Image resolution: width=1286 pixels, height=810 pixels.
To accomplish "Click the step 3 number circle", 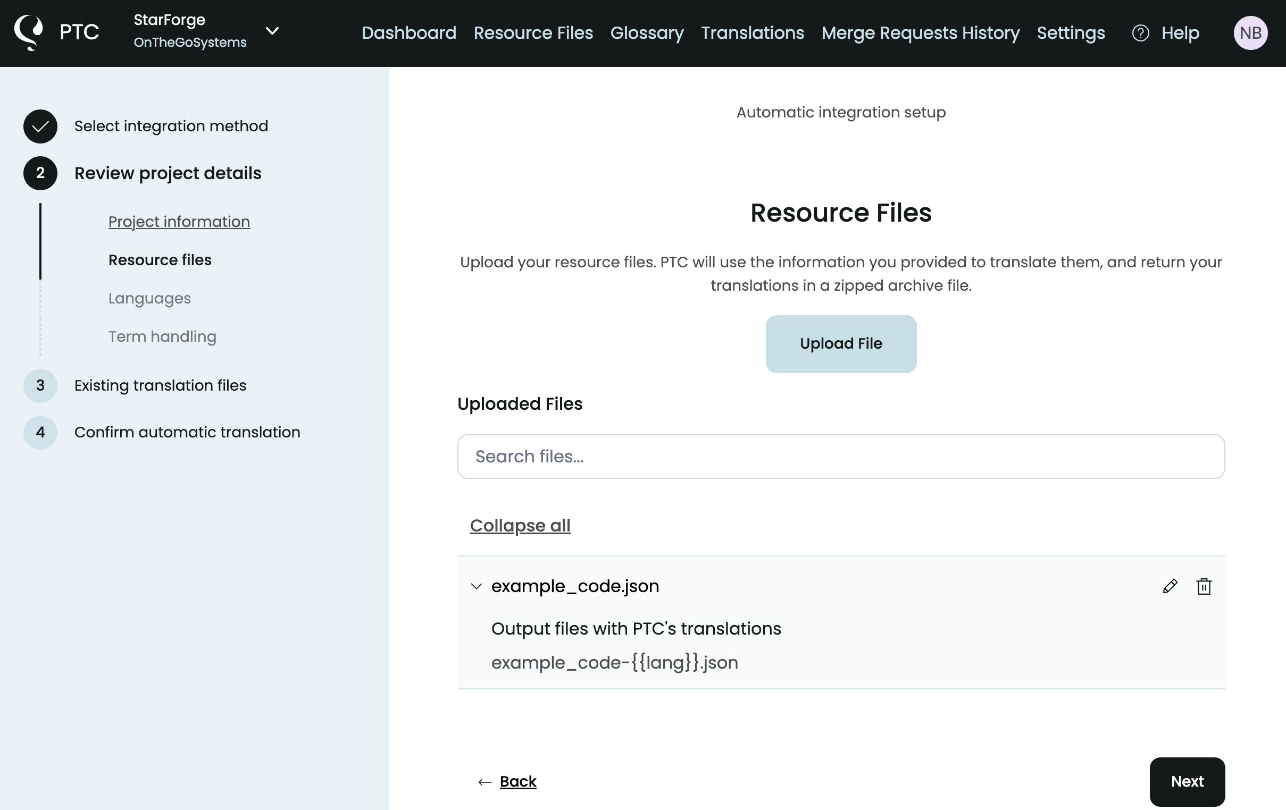I will tap(40, 385).
